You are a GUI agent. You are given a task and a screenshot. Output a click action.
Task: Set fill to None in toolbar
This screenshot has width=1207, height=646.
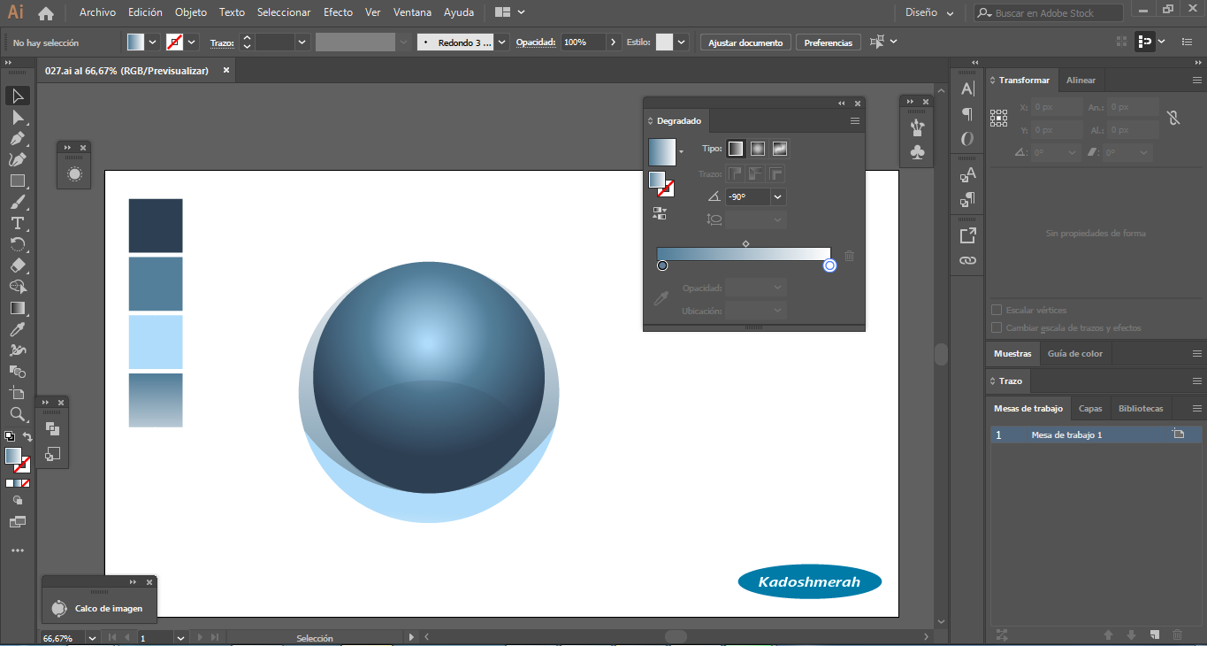25,483
